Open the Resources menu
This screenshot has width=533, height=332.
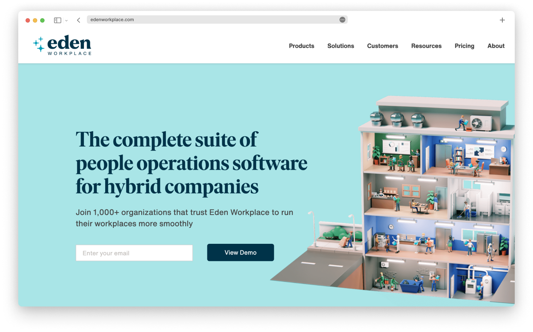click(426, 46)
